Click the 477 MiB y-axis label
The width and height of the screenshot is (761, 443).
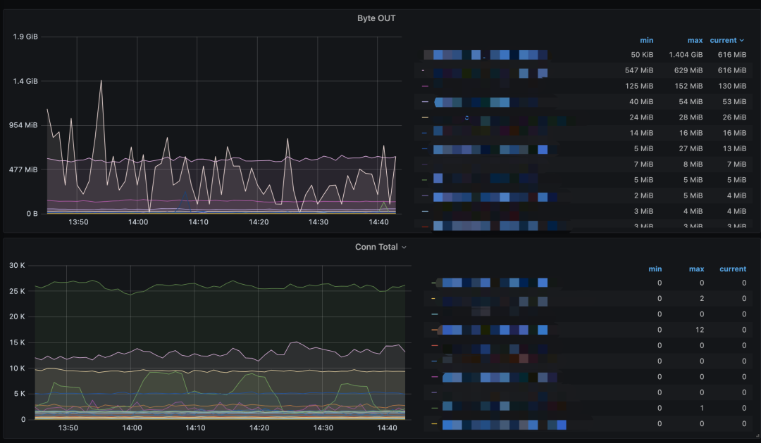pos(23,169)
